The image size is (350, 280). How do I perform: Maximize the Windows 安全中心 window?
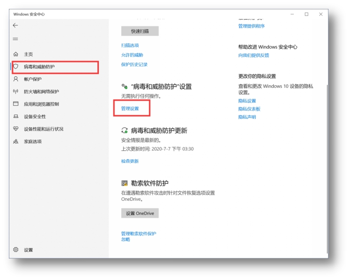coord(306,14)
